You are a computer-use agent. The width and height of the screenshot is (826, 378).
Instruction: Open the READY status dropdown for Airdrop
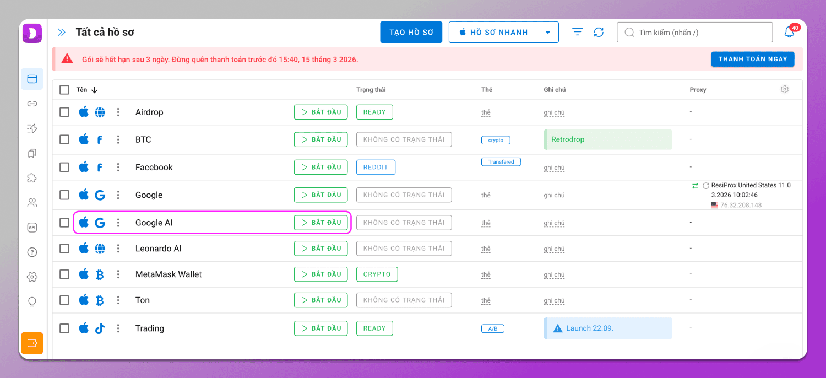pos(374,112)
